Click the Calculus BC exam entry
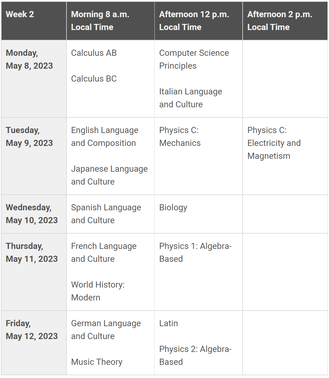This screenshot has height=378, width=329. tap(94, 79)
